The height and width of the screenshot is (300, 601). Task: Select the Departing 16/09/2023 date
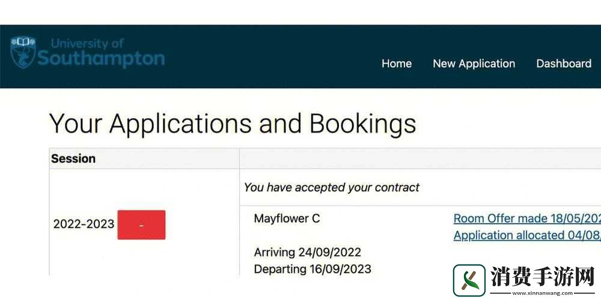click(313, 269)
